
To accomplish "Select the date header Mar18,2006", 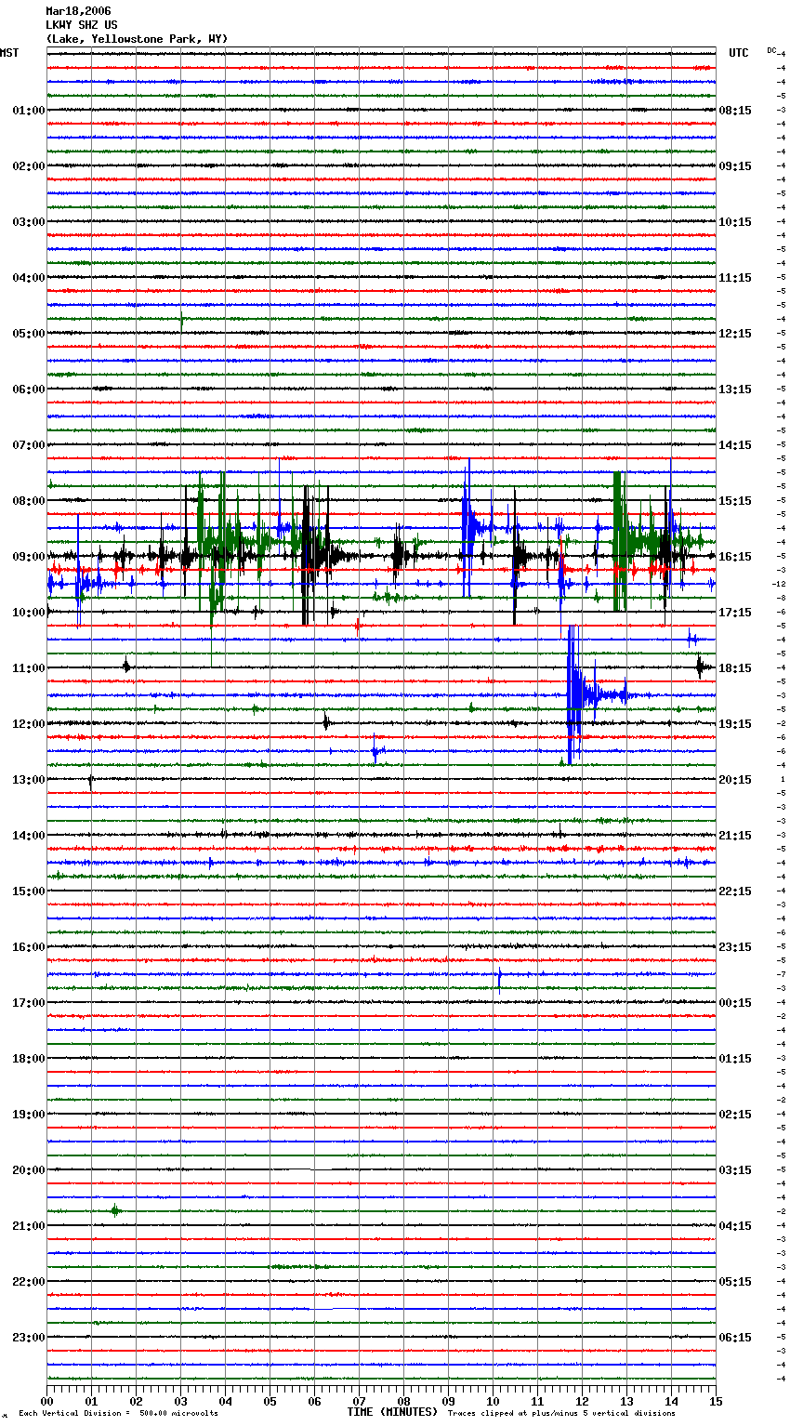I will tap(78, 11).
